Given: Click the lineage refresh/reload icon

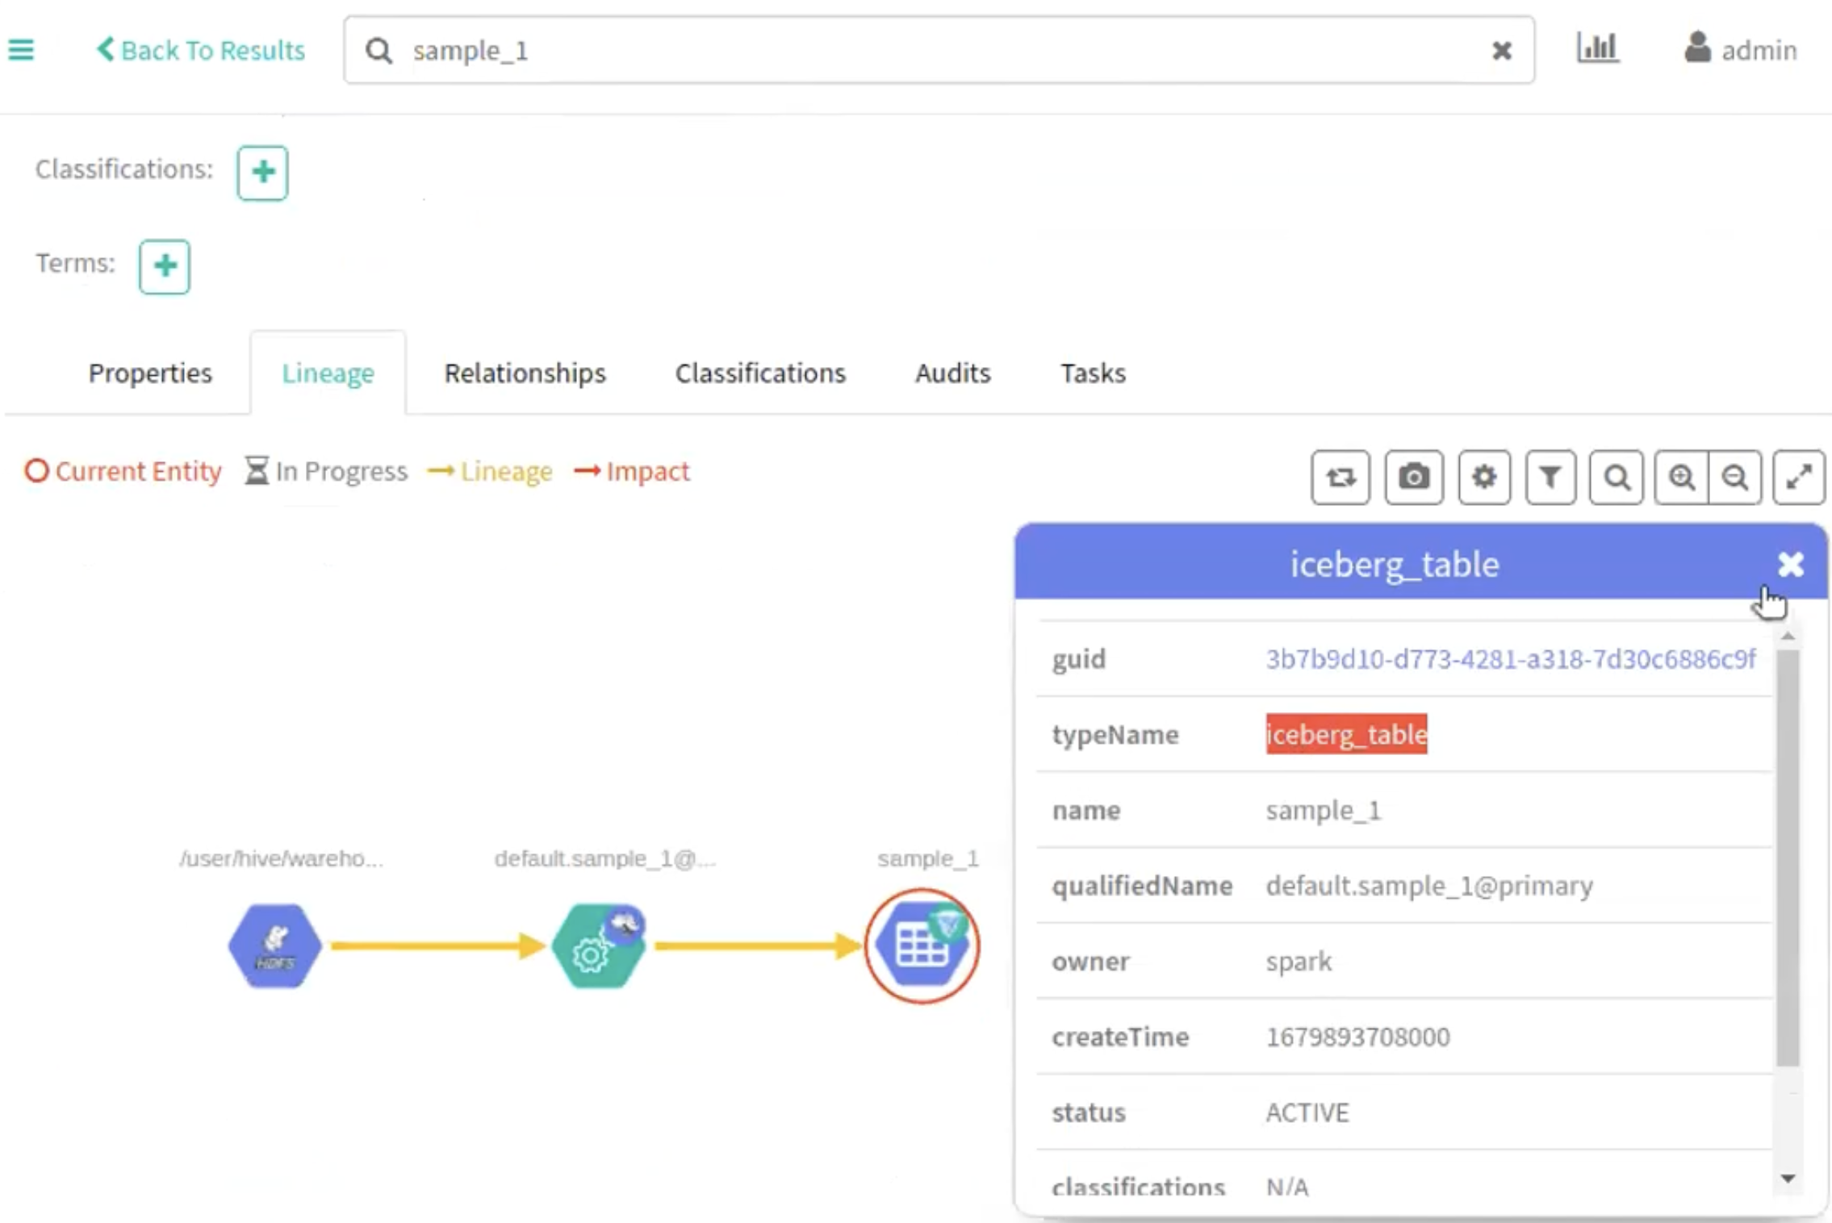Looking at the screenshot, I should 1340,478.
